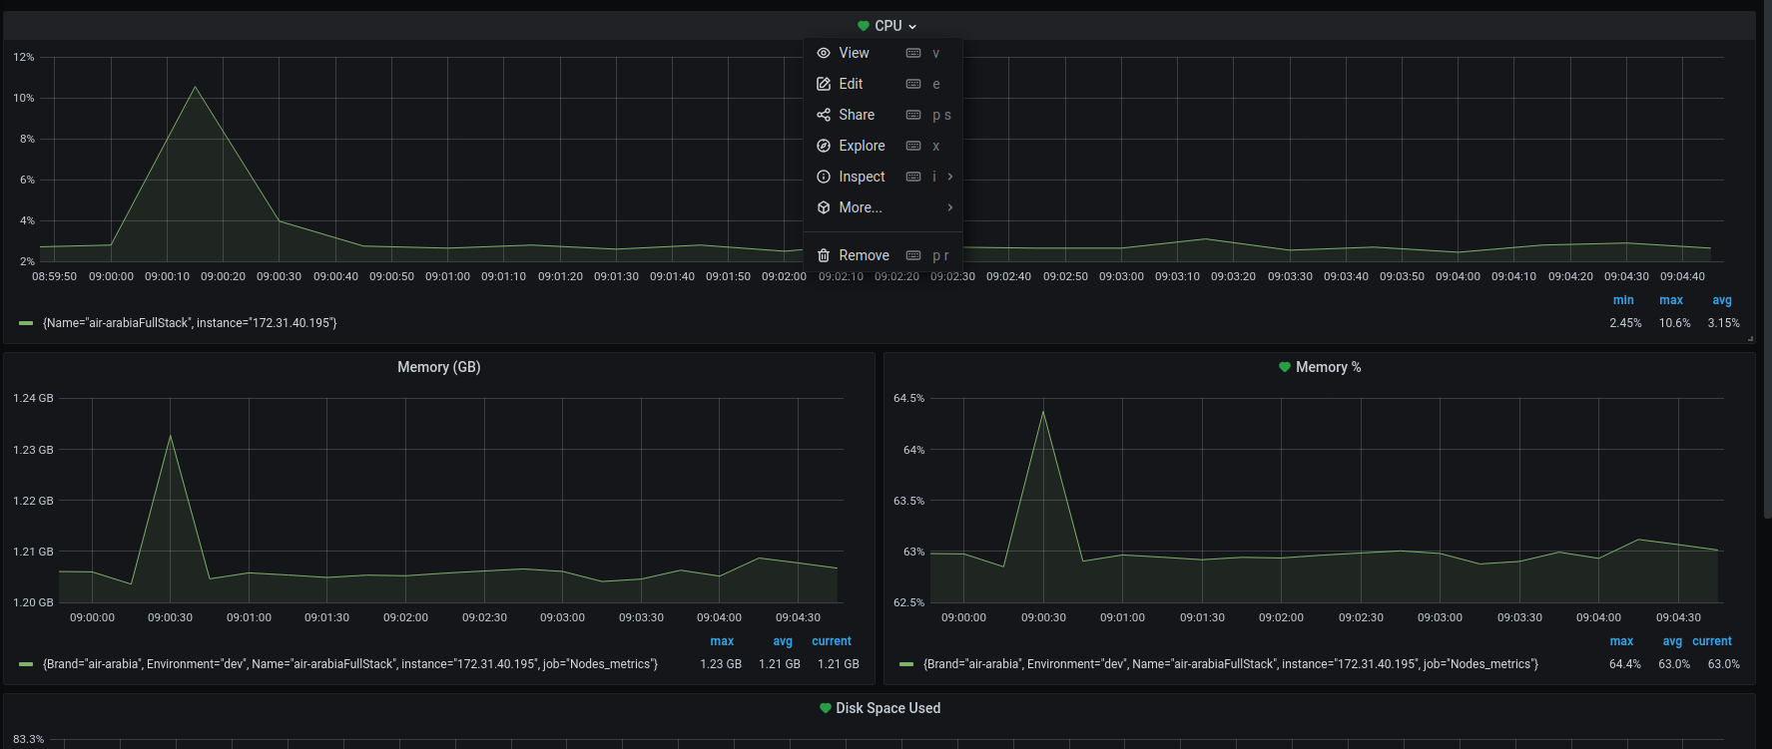
Task: Select Explore in the panel menu
Action: 861,146
